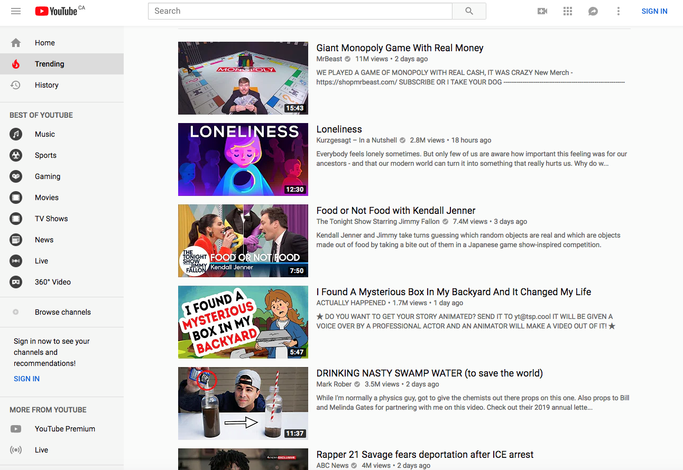Open 360° Video category label
Viewport: 683px width, 470px height.
[x=53, y=282]
